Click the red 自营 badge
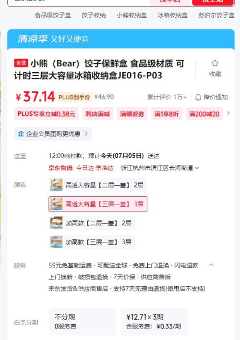The image size is (240, 340). point(21,63)
